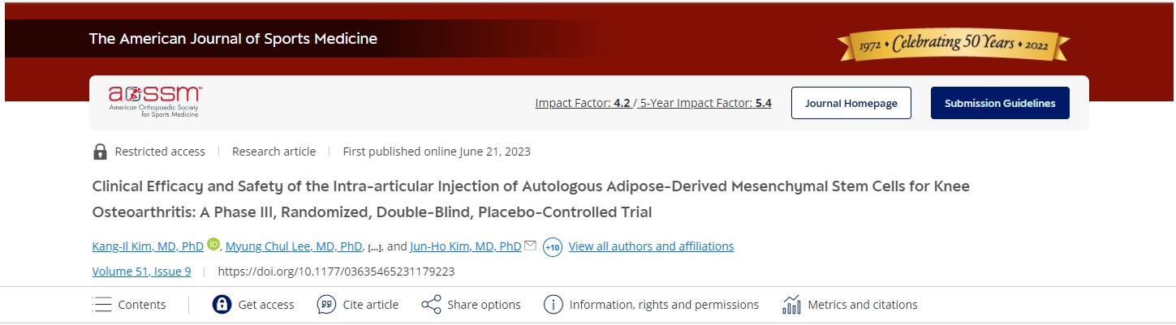Click the Metrics and citations chart icon
This screenshot has height=325, width=1176.
click(791, 305)
